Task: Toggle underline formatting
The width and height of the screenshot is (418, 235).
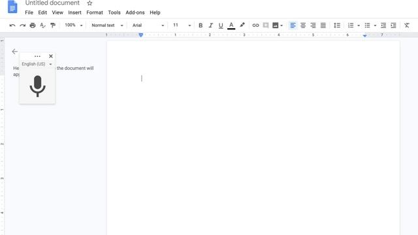Action: (x=221, y=25)
